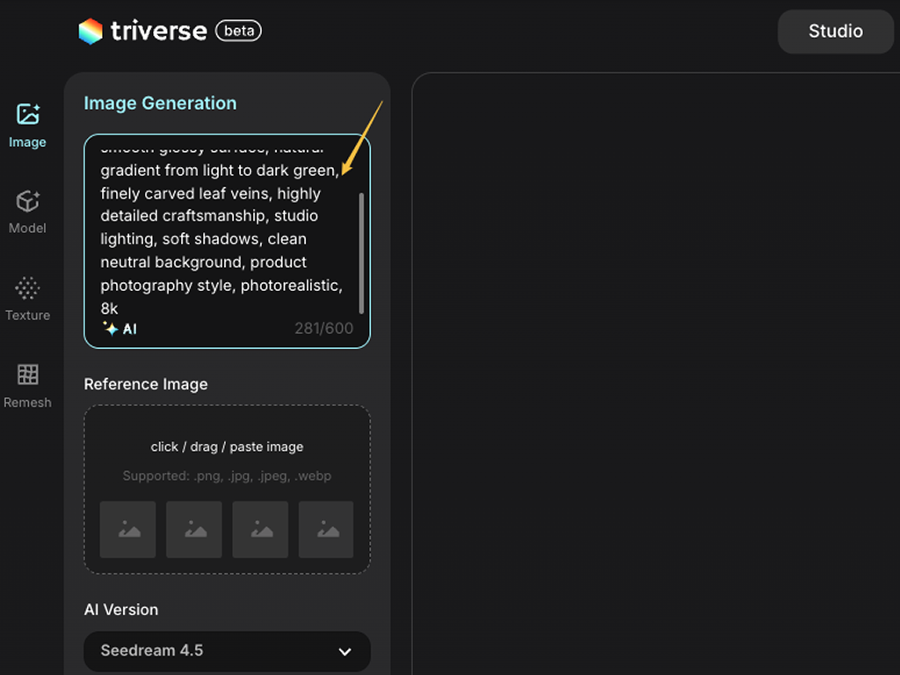Click the beta badge next to triverse
This screenshot has height=675, width=900.
coord(238,31)
